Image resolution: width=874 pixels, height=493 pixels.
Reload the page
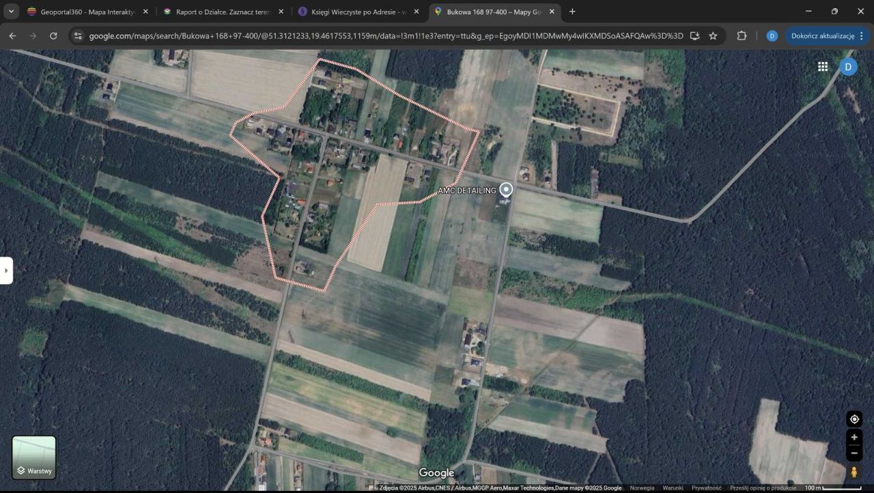point(53,36)
